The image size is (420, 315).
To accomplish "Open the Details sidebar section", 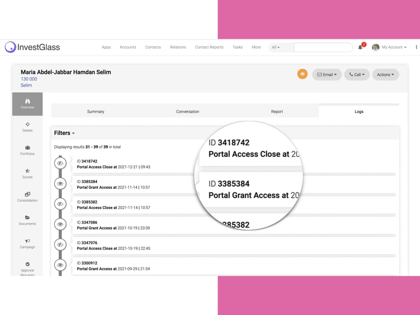I will tap(27, 127).
